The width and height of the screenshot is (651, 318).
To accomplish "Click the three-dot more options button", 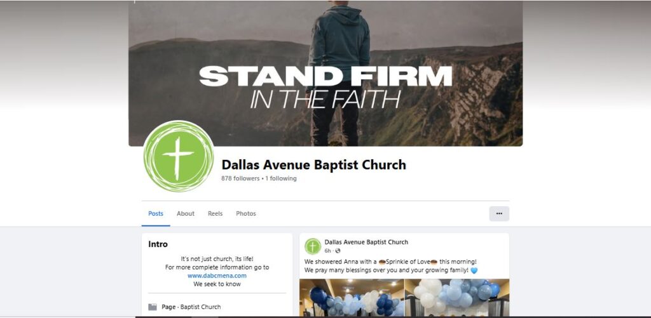I will pos(499,213).
